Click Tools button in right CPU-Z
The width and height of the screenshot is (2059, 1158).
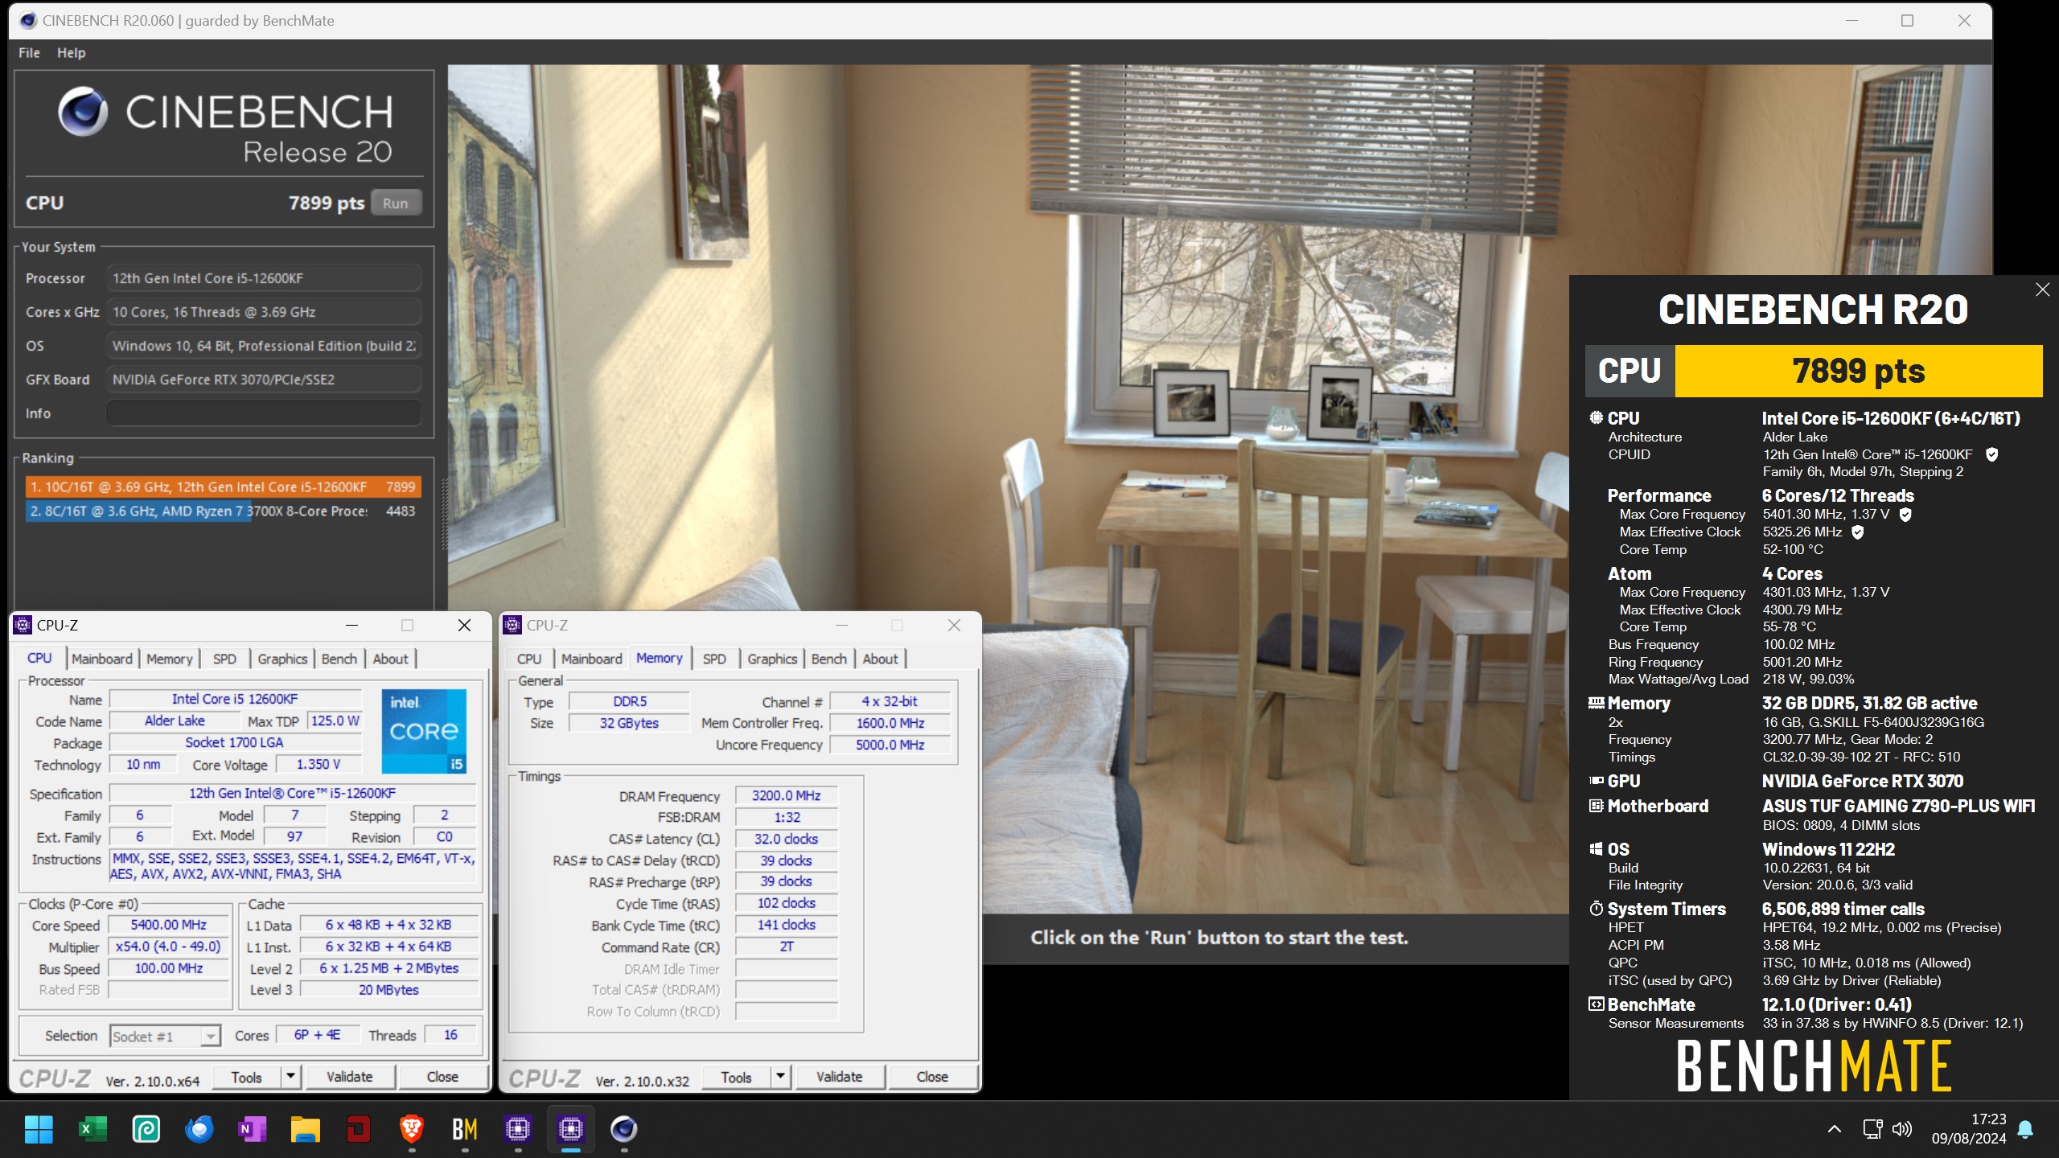[737, 1078]
